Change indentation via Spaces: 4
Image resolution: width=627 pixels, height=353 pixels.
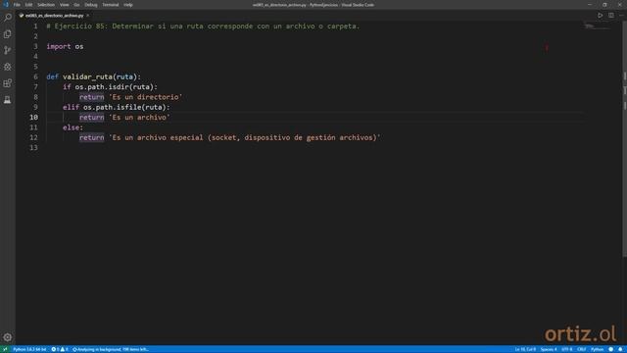point(549,349)
